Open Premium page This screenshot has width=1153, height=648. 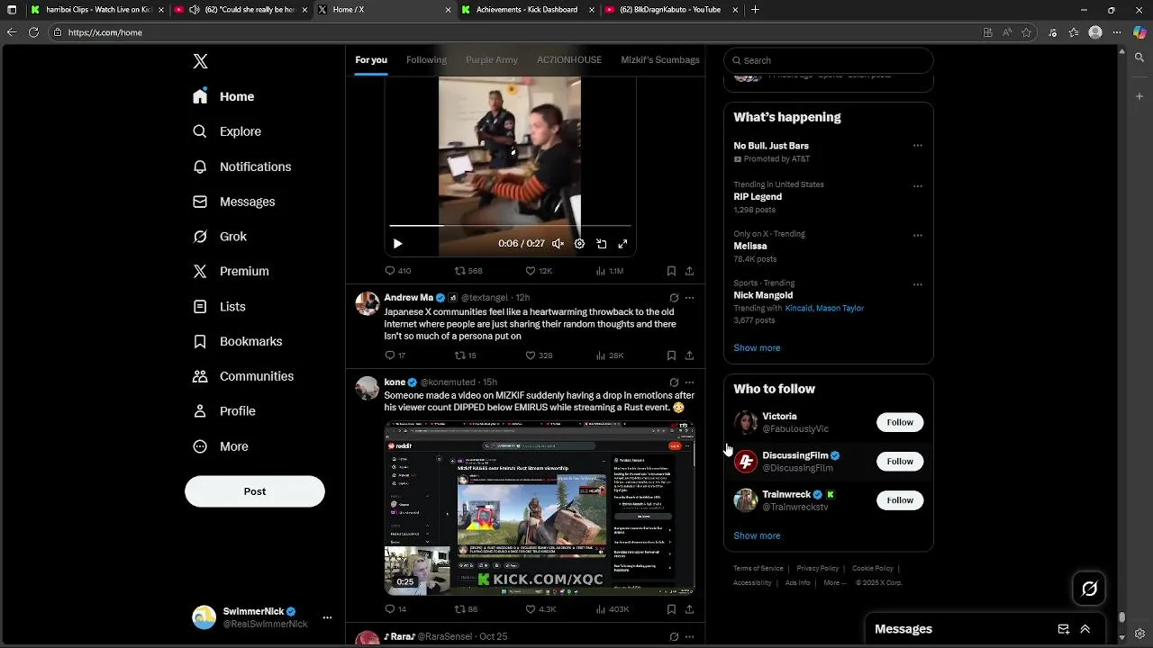click(x=231, y=271)
